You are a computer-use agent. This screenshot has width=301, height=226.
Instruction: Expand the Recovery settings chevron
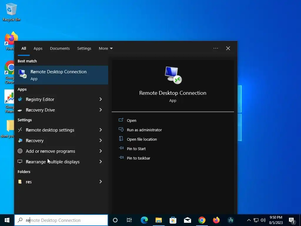tap(101, 140)
